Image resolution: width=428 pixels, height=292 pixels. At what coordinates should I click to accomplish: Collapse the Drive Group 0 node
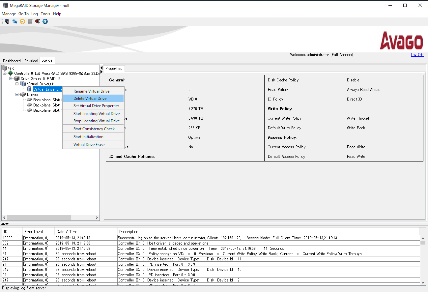coord(11,79)
